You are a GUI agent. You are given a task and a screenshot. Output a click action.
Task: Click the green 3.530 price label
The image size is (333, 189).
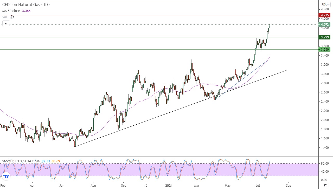[x=324, y=49]
